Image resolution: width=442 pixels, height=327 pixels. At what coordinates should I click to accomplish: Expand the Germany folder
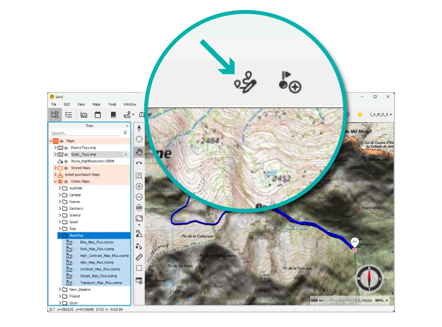60,208
